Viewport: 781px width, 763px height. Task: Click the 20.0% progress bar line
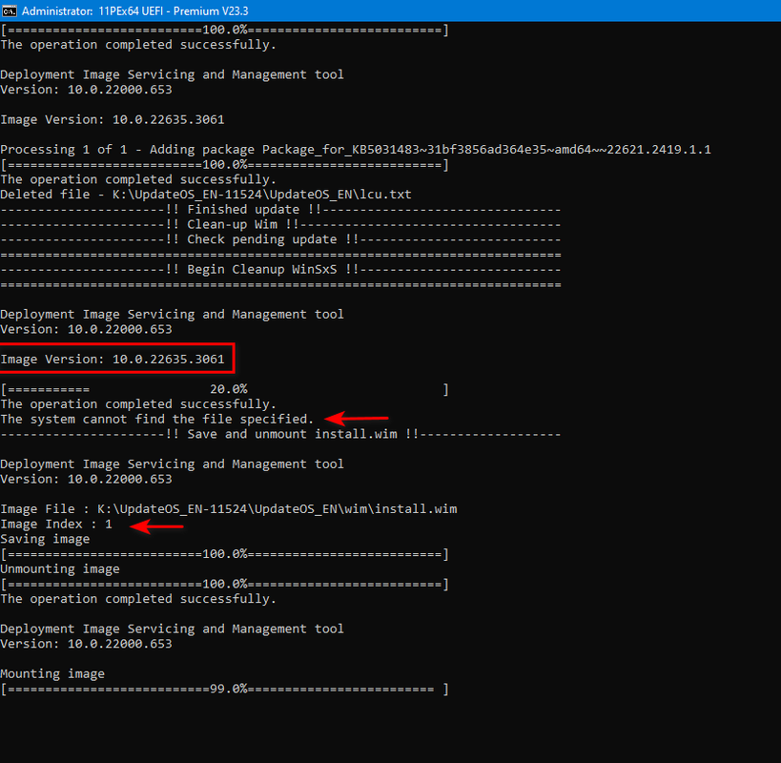[x=225, y=389]
